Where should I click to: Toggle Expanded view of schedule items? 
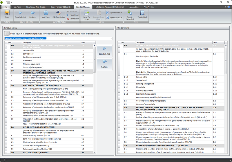[130, 14]
